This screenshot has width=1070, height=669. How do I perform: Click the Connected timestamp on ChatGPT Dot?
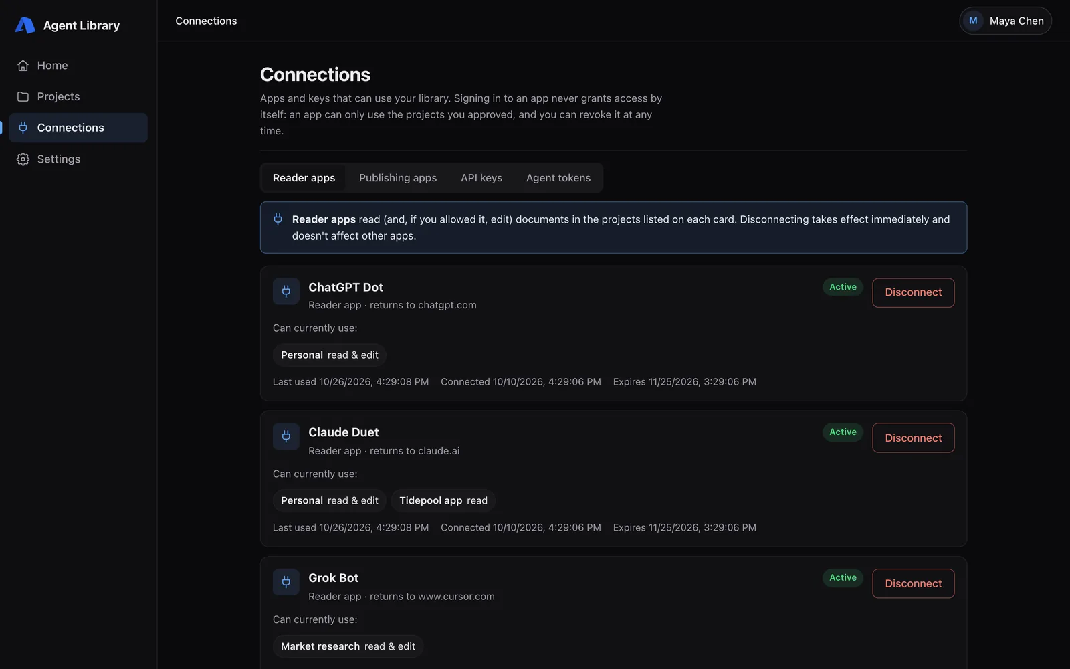[x=521, y=382]
